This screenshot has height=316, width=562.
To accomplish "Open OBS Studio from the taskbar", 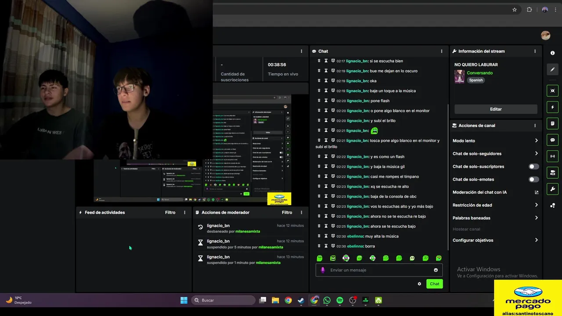I will (353, 300).
